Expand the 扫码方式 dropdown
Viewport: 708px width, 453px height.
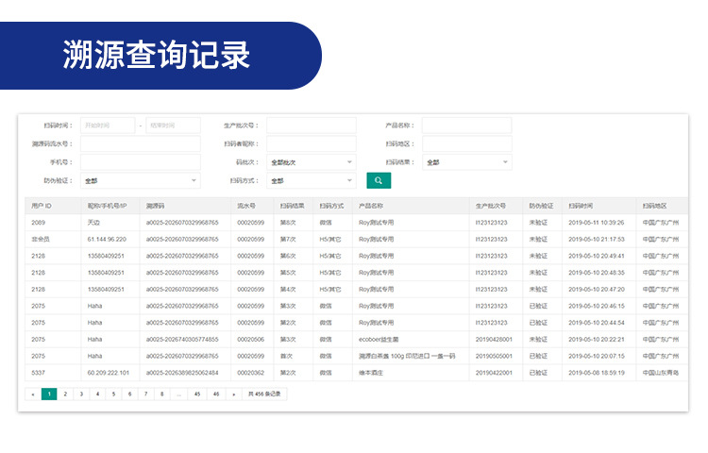pyautogui.click(x=312, y=180)
